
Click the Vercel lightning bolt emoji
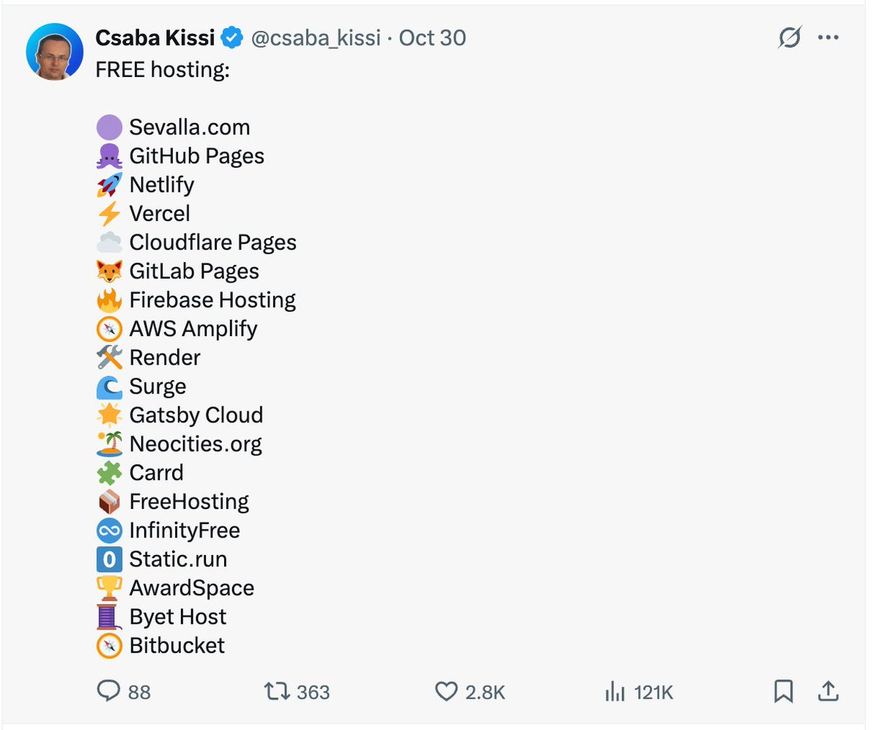point(109,214)
